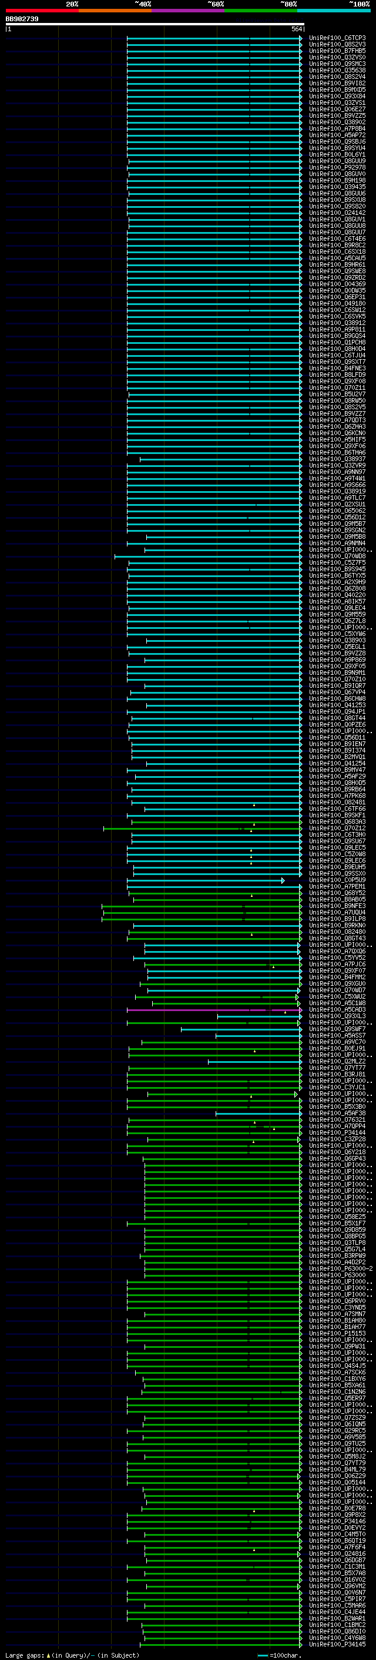
Task: Select the UniRef100_A7PJC6 label
Action: pyautogui.click(x=337, y=965)
